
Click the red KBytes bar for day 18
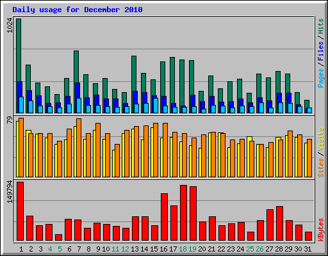tap(183, 213)
